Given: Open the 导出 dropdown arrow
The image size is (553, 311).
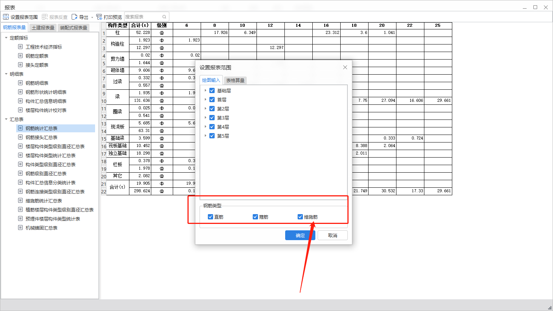Looking at the screenshot, I should pyautogui.click(x=92, y=17).
